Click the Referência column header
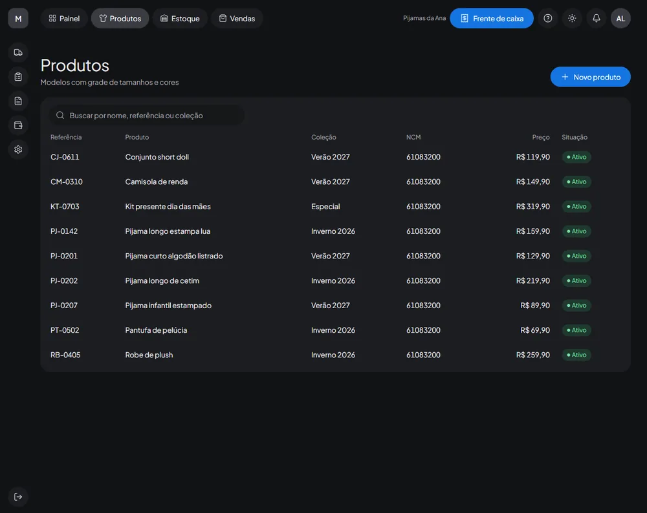 coord(66,137)
